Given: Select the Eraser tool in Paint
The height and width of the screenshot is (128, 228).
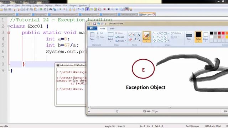Looking at the screenshot, I should click(x=130, y=39).
